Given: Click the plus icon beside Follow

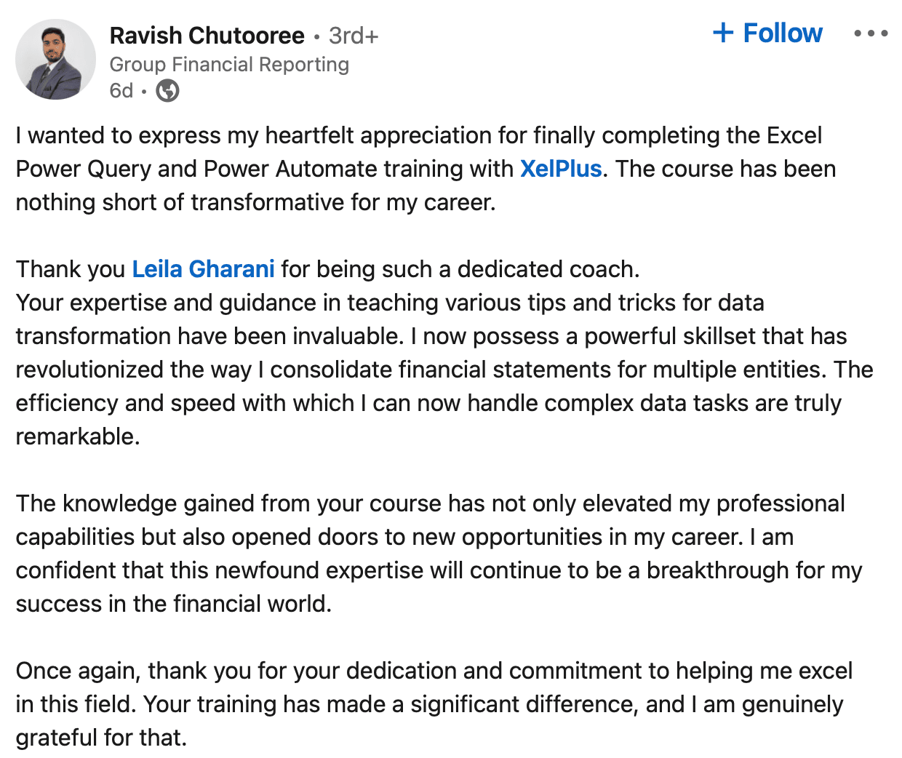Looking at the screenshot, I should (x=723, y=33).
